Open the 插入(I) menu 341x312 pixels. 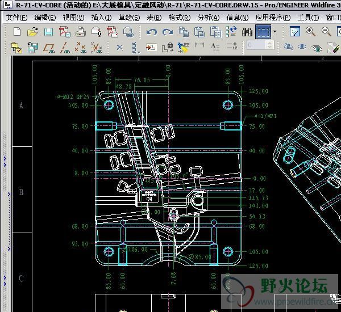pos(101,18)
